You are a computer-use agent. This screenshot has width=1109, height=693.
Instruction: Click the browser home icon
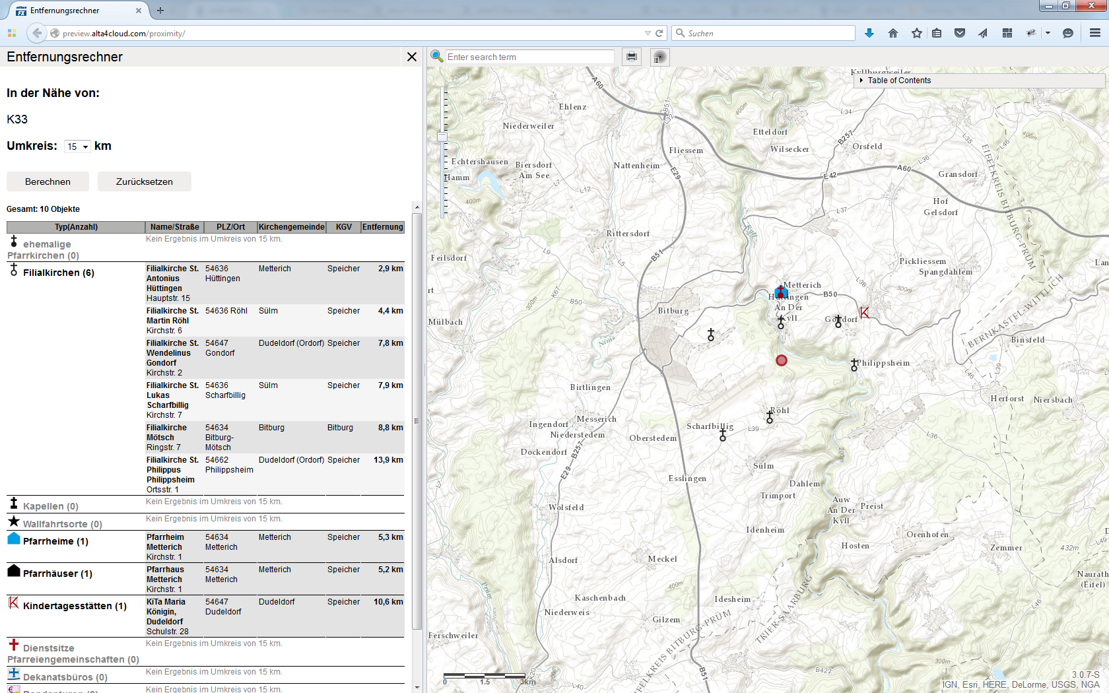[893, 33]
